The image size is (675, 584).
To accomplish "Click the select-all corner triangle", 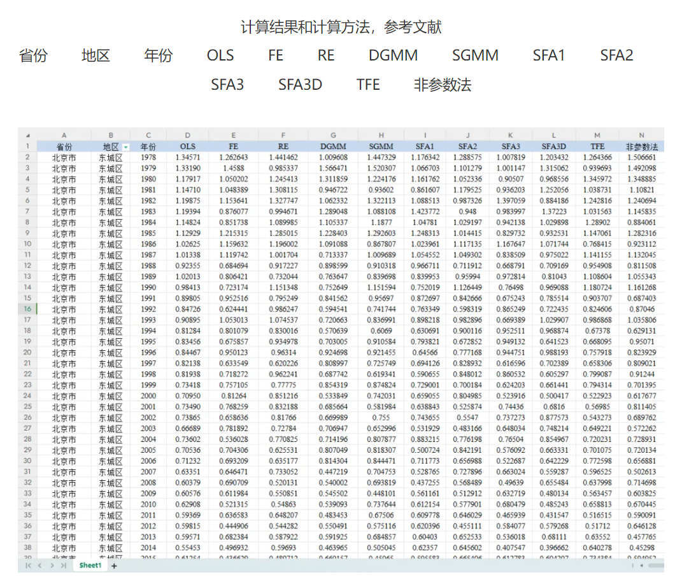I will [x=27, y=136].
